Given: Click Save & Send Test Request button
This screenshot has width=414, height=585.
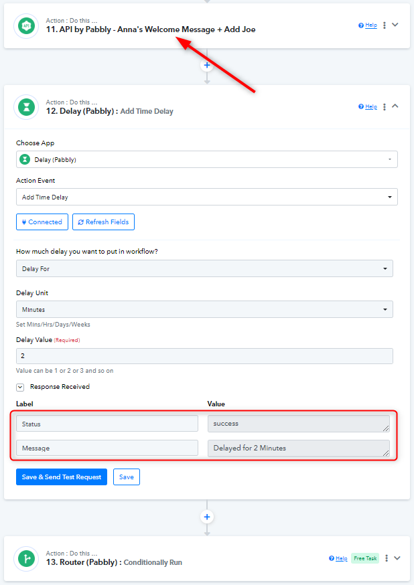Looking at the screenshot, I should [62, 477].
